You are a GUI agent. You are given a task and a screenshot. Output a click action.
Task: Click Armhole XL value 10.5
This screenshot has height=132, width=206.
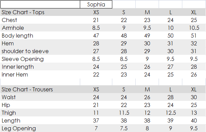pos(194,28)
